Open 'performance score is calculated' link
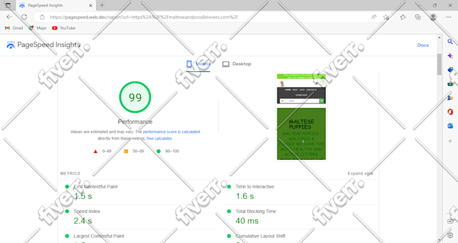Image resolution: width=458 pixels, height=243 pixels. 172,132
